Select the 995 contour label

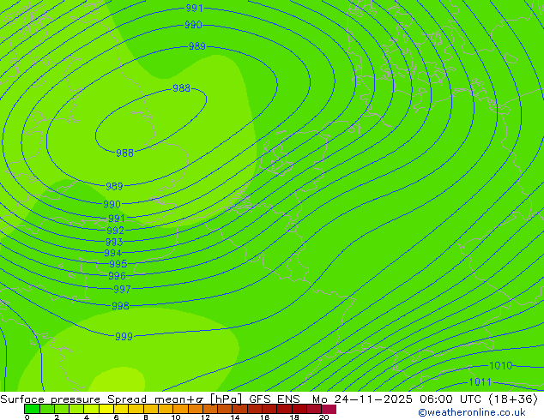(118, 264)
